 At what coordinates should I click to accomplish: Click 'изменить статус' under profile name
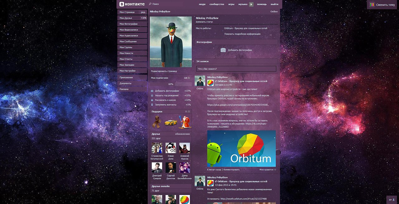[x=205, y=22]
